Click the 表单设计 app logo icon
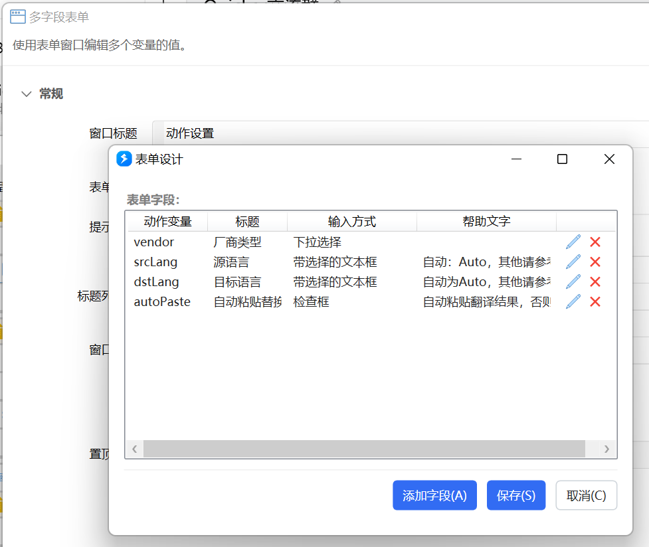 [124, 159]
